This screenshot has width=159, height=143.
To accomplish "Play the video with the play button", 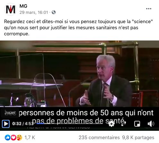I will click(x=6, y=124).
